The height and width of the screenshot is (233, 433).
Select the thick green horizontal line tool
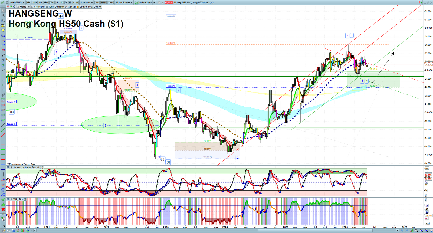tap(3, 155)
